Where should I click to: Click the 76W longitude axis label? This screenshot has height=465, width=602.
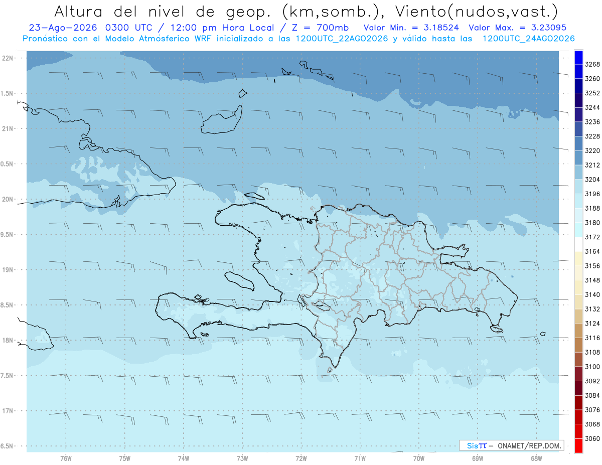tap(66, 458)
